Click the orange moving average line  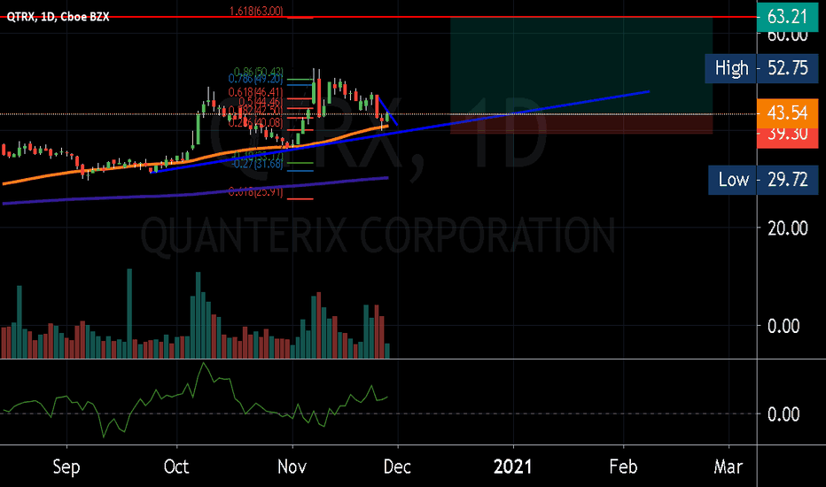pos(211,155)
